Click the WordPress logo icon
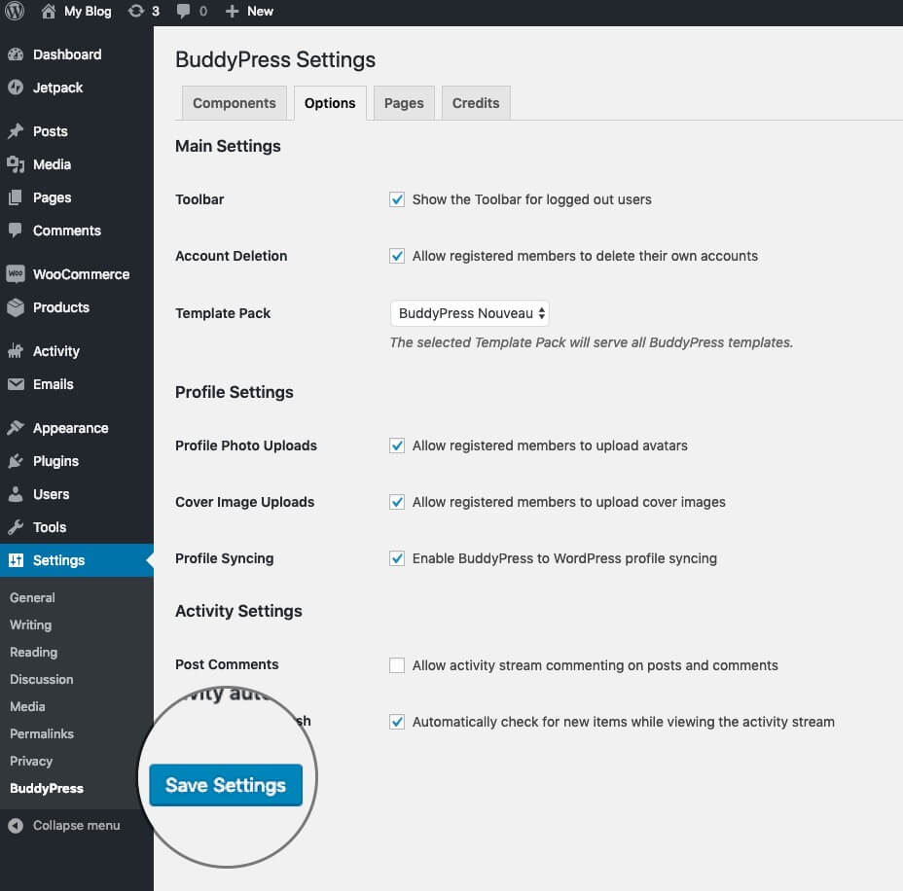The height and width of the screenshot is (891, 903). click(15, 11)
